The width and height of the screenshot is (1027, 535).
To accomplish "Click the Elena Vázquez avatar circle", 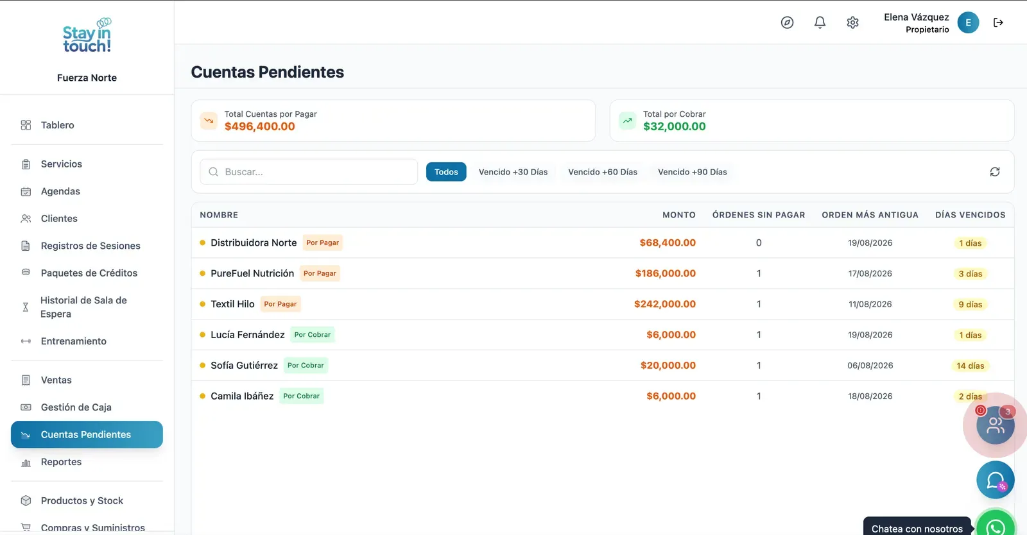I will (968, 22).
